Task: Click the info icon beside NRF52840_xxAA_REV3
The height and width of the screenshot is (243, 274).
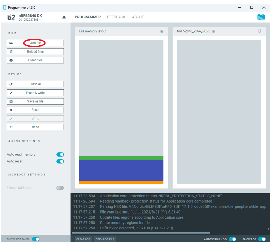Action: click(x=213, y=31)
